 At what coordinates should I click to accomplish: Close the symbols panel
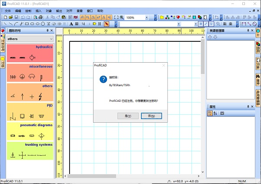coord(52,30)
